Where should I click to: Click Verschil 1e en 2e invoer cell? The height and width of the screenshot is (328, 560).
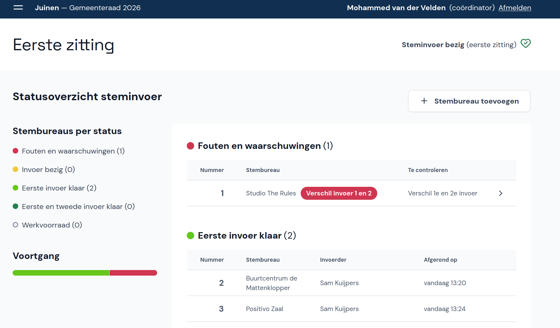442,193
